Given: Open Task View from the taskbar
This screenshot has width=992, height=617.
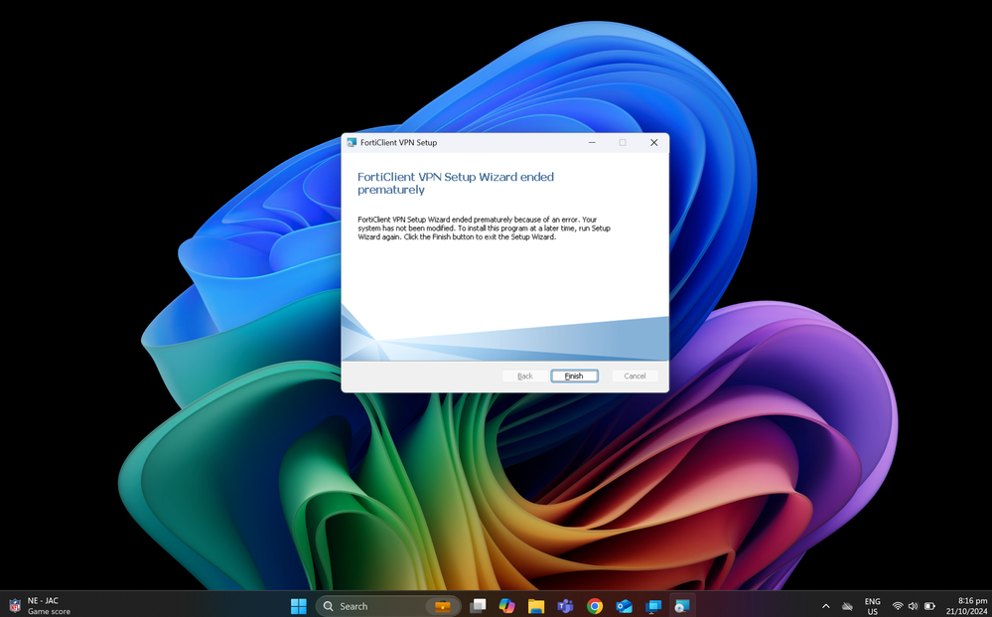Looking at the screenshot, I should pyautogui.click(x=478, y=606).
